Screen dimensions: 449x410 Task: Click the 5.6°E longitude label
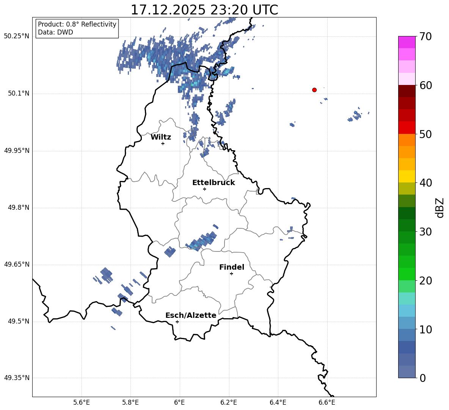coord(82,403)
